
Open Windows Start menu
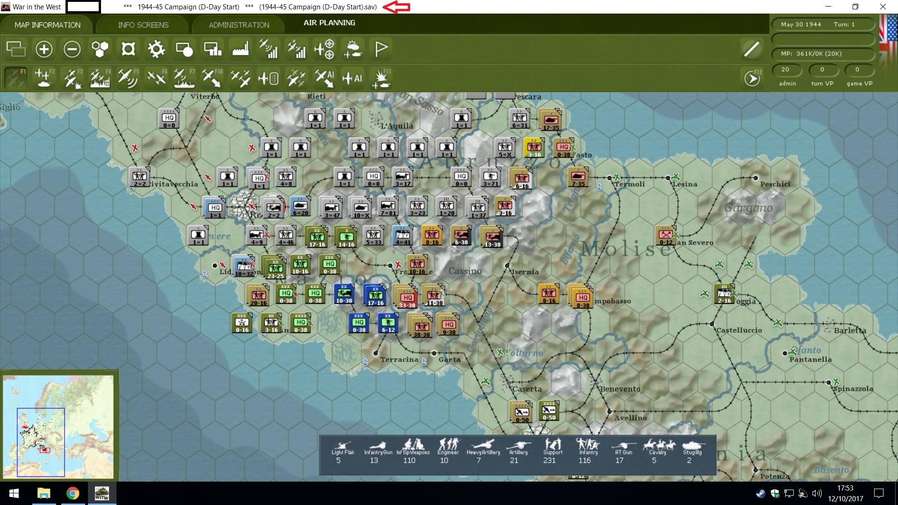point(14,493)
